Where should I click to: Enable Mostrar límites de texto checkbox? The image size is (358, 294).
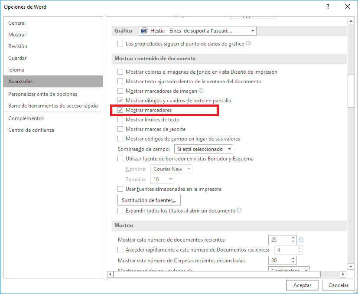pos(120,120)
